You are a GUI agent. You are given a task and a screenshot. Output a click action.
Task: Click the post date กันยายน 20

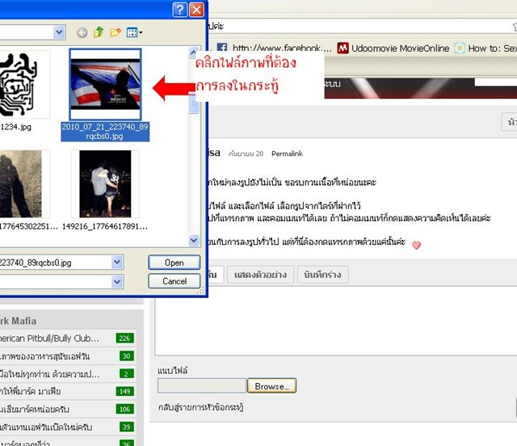[x=246, y=154]
